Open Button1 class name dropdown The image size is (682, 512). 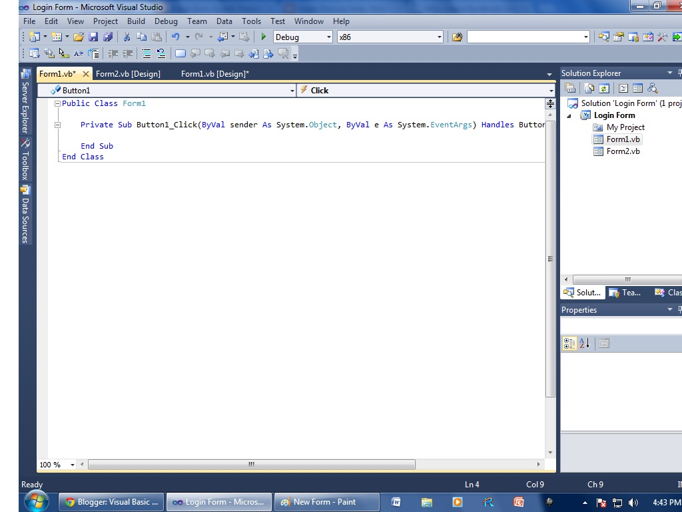click(292, 91)
